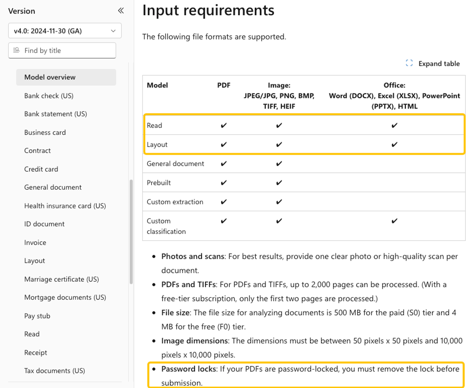The image size is (471, 388).
Task: Click the Image dimensions bullet text
Action: (312, 348)
